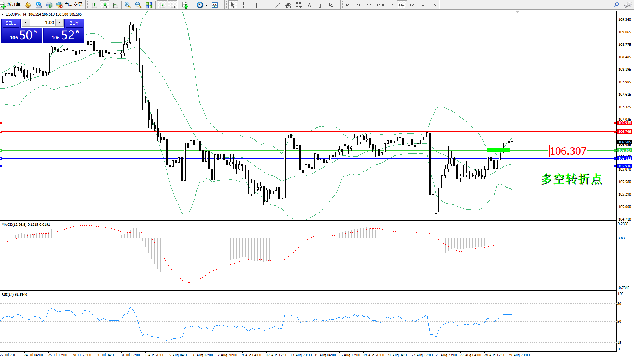
Task: Pick the horizontal line drawing tool
Action: click(x=267, y=5)
